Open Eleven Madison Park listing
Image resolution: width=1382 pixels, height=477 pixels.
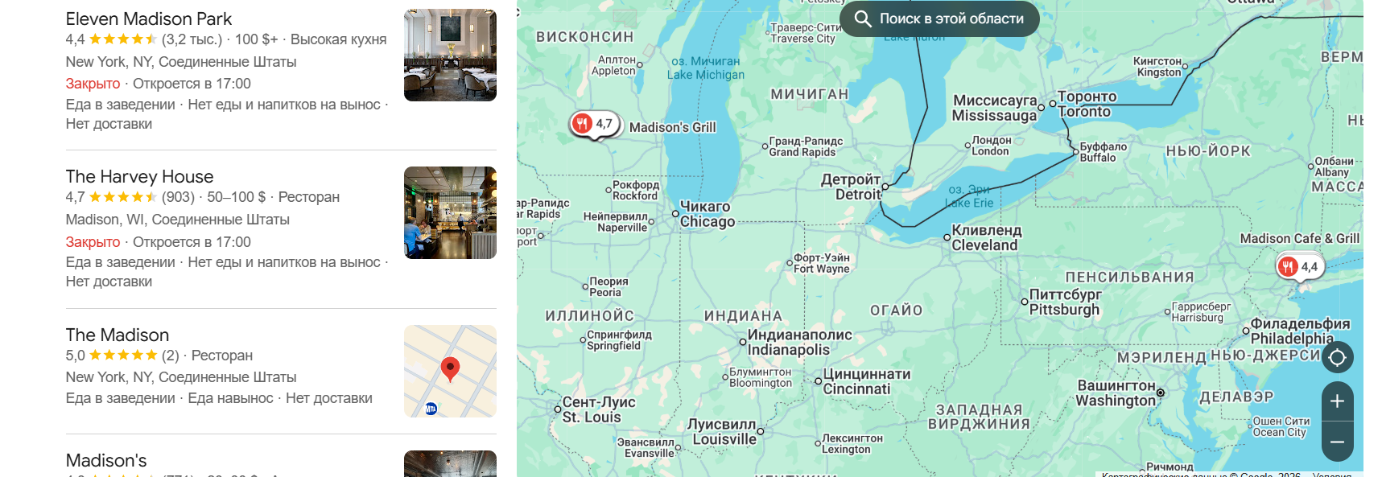(149, 19)
